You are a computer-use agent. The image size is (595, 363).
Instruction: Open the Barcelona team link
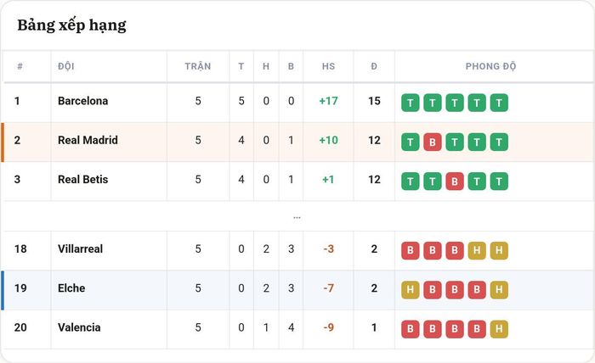point(82,101)
